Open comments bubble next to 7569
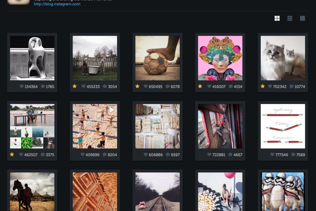The height and width of the screenshot is (211, 316). pyautogui.click(x=293, y=155)
